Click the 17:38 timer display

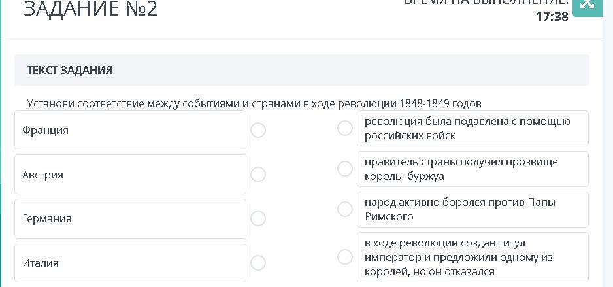click(x=552, y=16)
